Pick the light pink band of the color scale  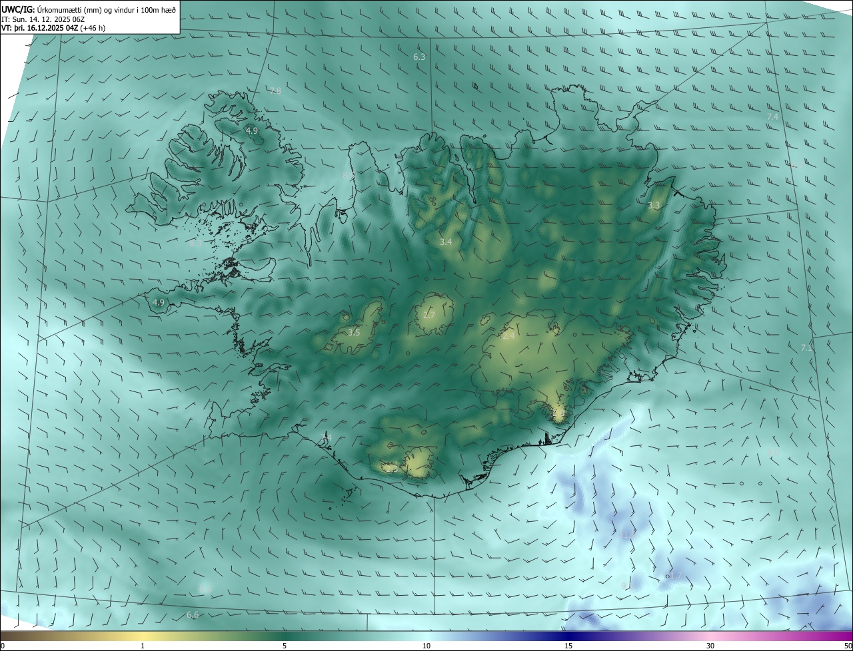click(710, 636)
